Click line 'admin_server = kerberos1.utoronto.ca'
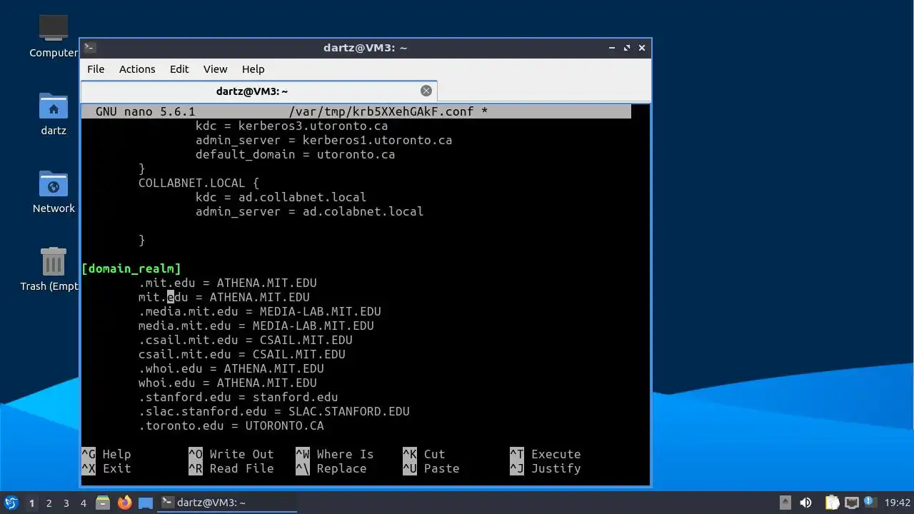Viewport: 914px width, 514px height. [323, 140]
